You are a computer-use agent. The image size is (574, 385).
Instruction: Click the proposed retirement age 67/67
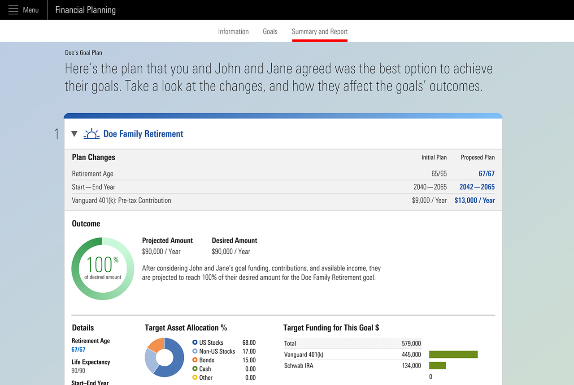tap(486, 174)
